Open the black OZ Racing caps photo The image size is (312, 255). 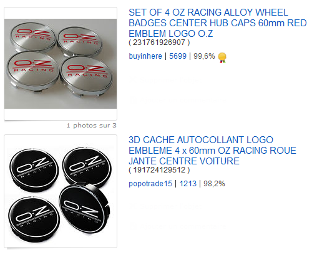pyautogui.click(x=61, y=191)
